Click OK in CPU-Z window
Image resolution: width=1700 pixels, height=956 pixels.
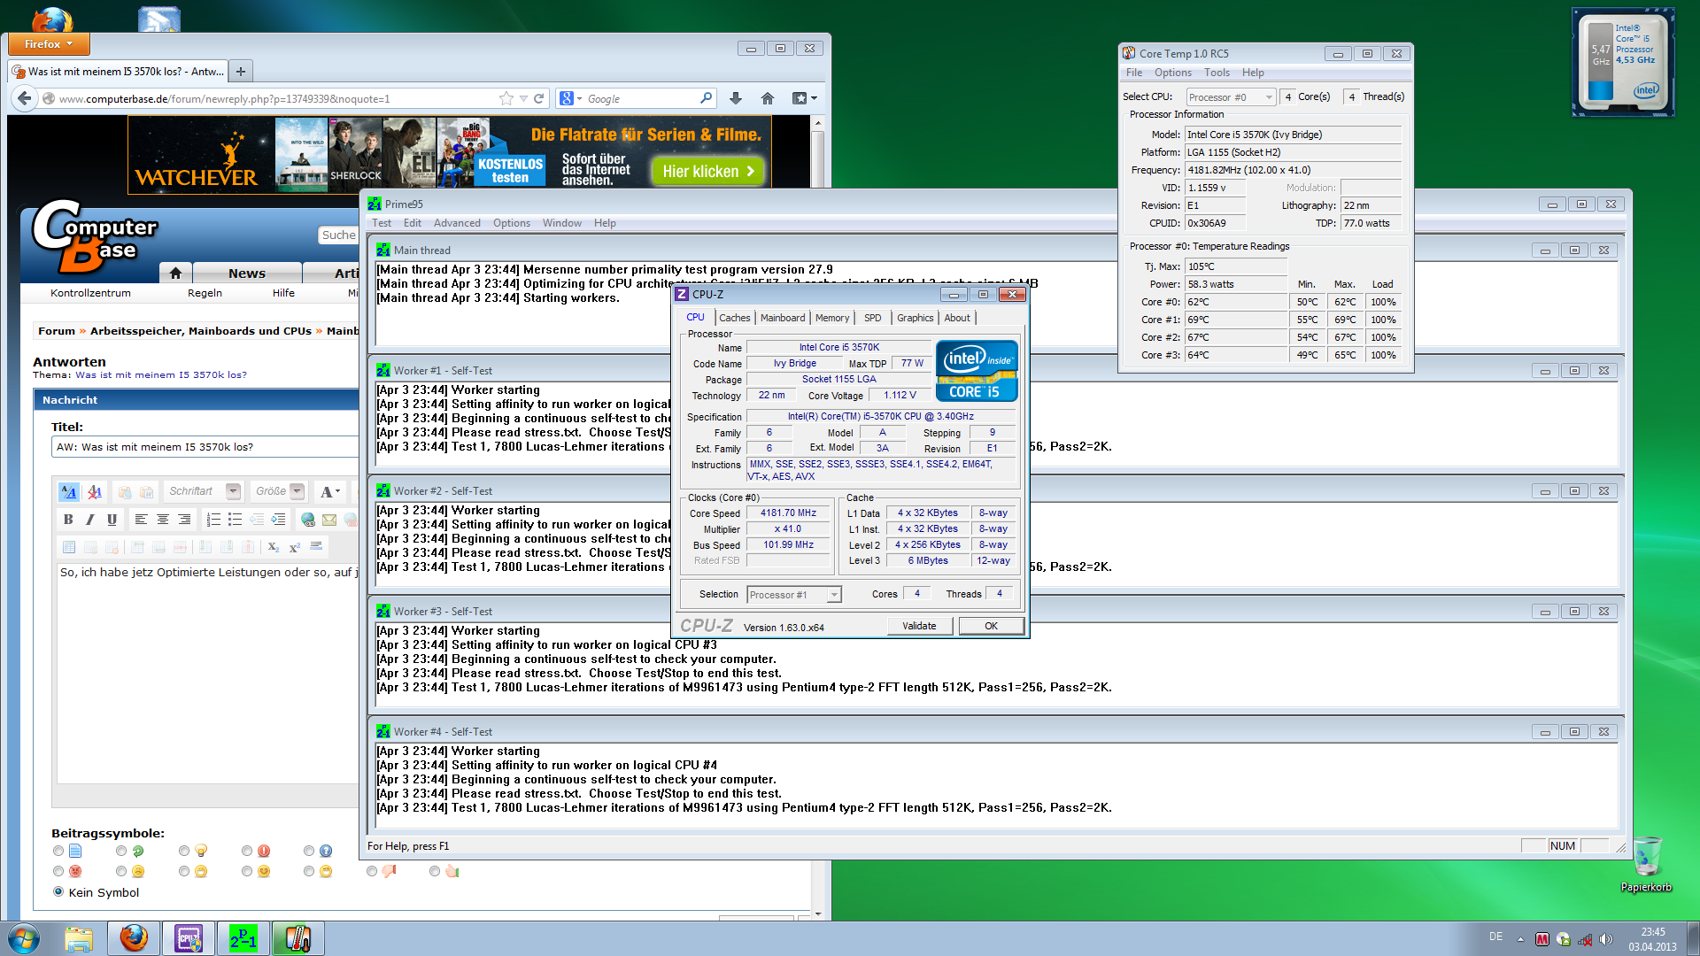click(x=991, y=626)
